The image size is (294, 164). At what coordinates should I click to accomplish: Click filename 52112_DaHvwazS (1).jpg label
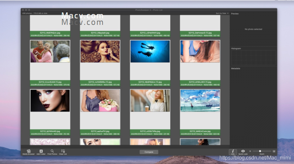pyautogui.click(x=200, y=33)
